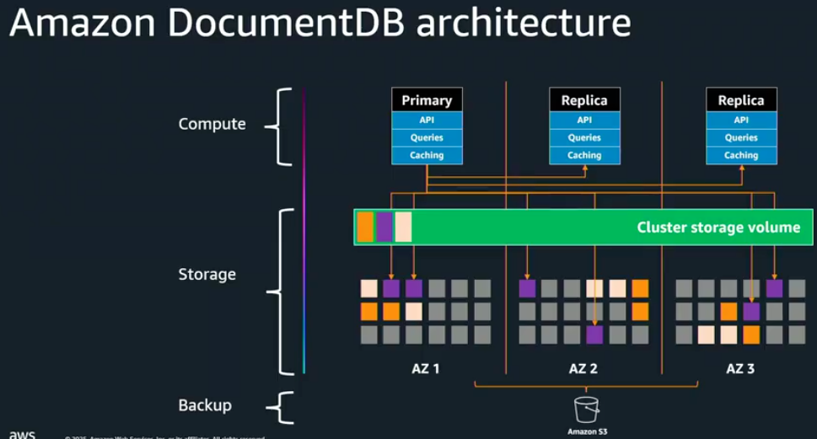Click the API row of AZ 3 Replica

point(741,120)
